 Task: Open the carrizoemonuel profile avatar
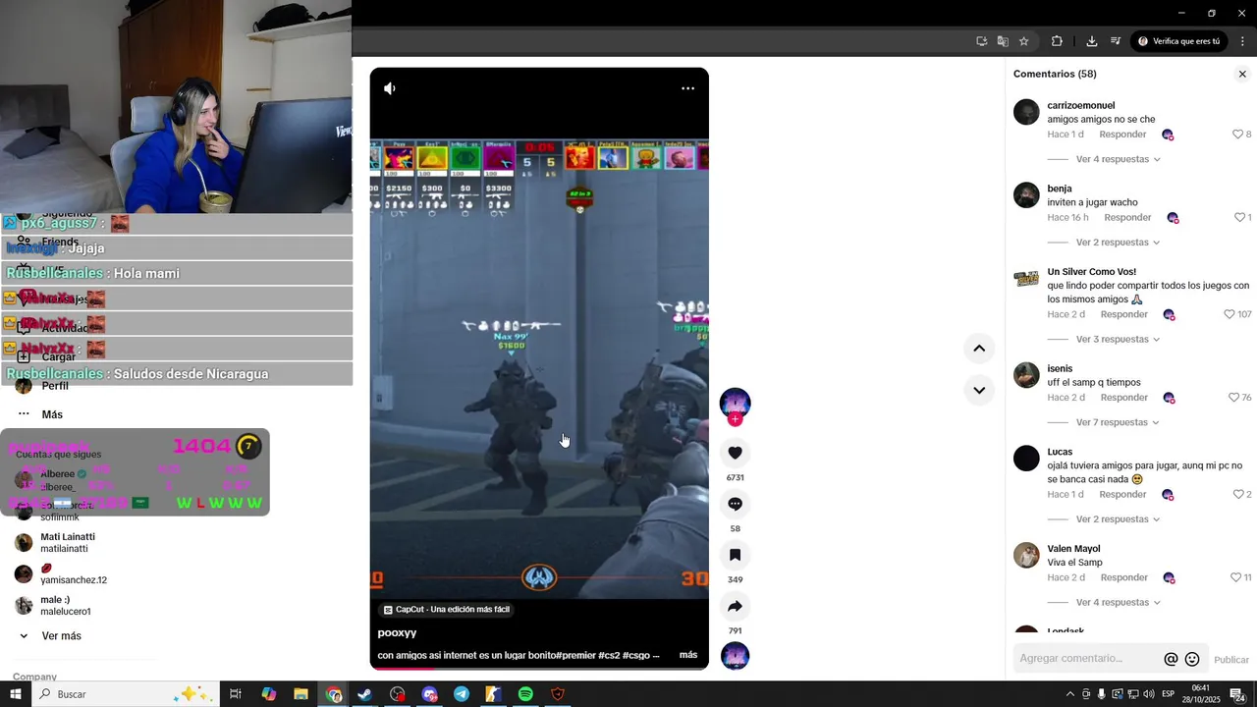[x=1026, y=112]
